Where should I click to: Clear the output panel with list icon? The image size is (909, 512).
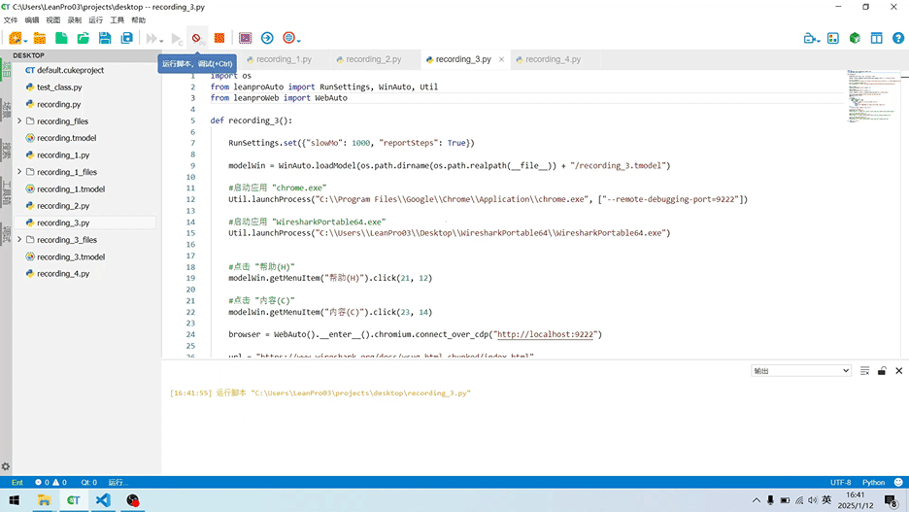pyautogui.click(x=864, y=370)
